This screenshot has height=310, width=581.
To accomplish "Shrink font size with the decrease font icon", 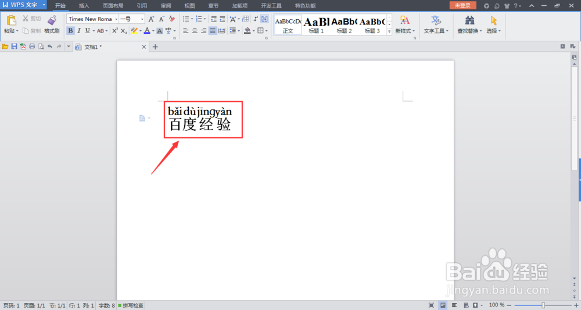I will [x=162, y=19].
